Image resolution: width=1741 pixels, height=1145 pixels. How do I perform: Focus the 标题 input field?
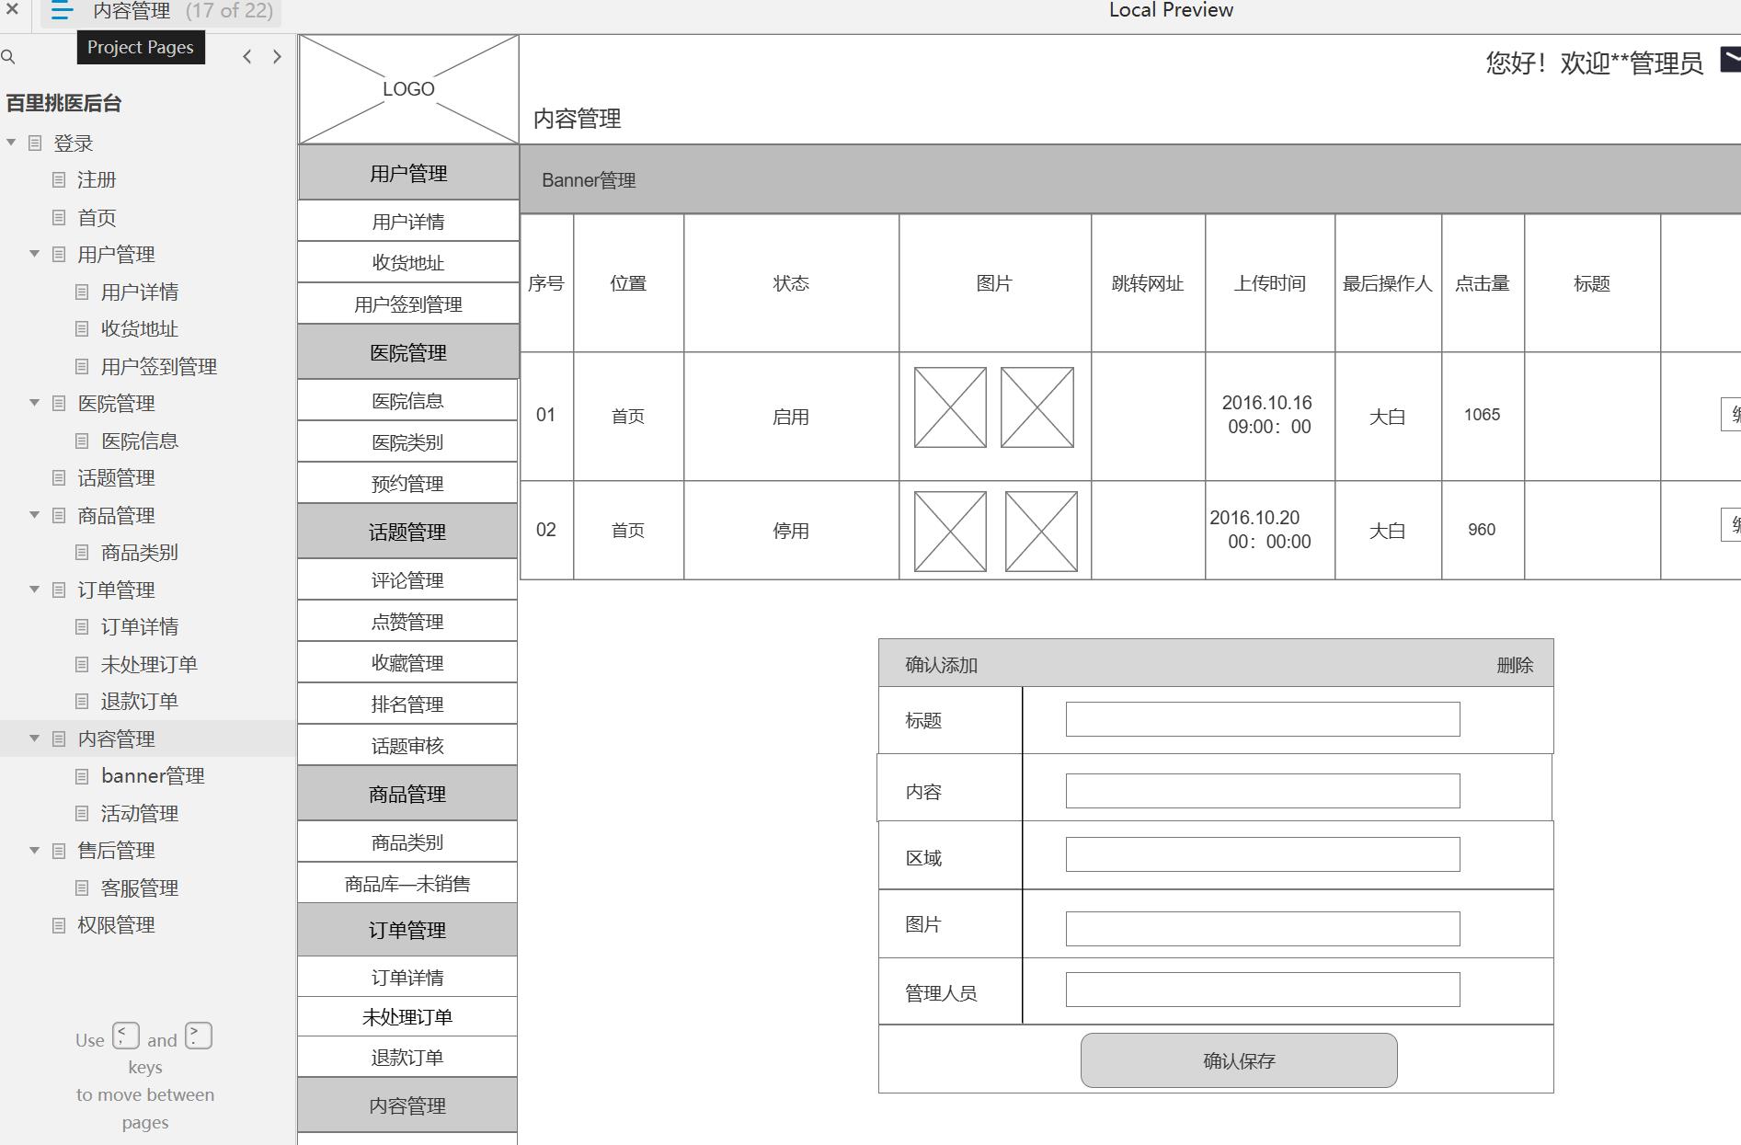coord(1263,719)
